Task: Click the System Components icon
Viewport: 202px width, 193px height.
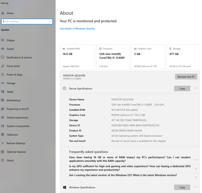Action: (3, 126)
